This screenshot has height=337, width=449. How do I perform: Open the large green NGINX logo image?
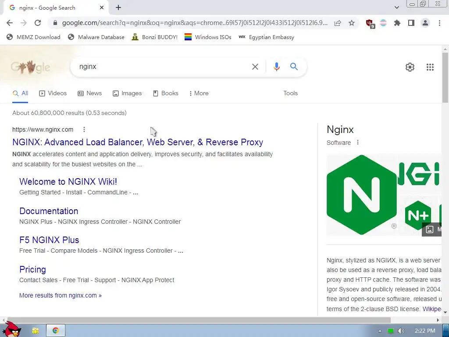362,195
